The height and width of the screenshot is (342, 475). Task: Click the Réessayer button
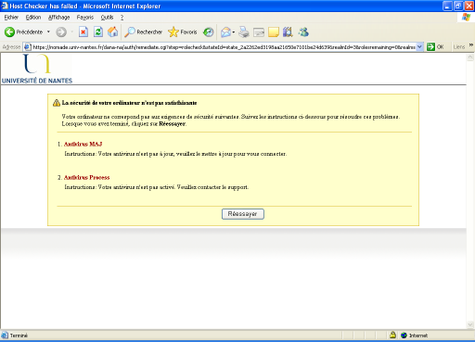(243, 214)
